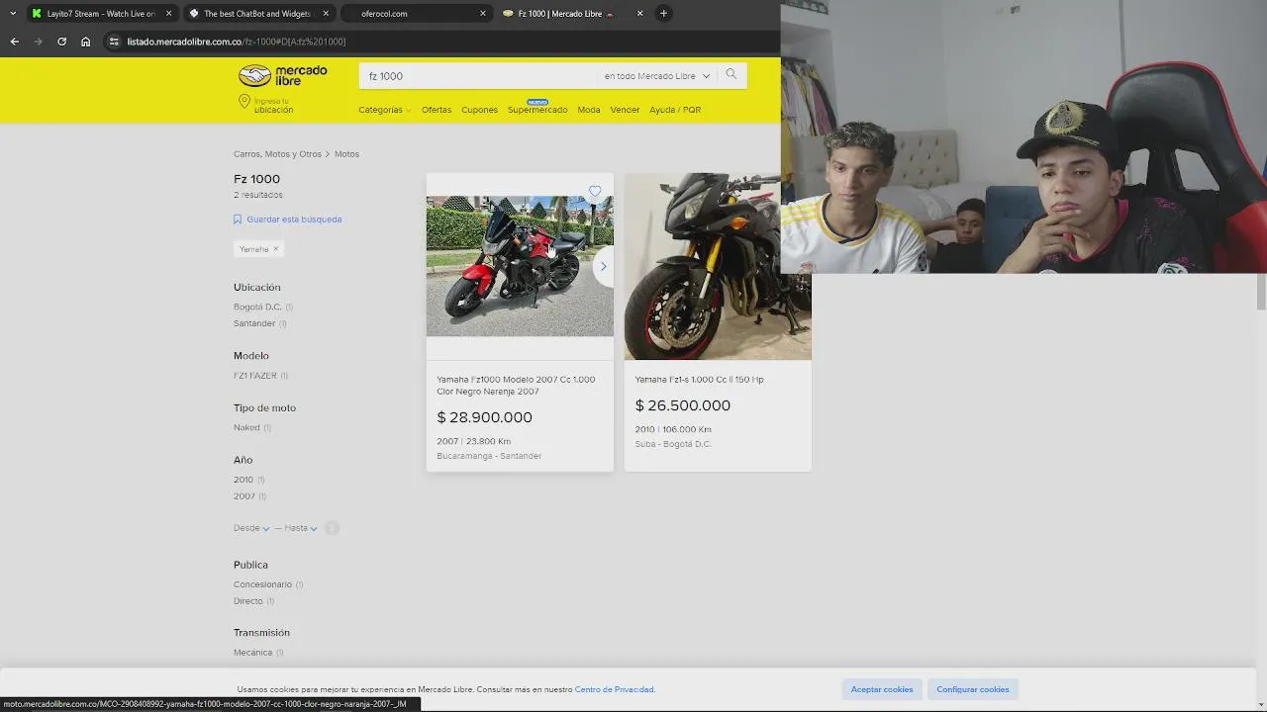
Task: Open Vender menu item
Action: click(x=625, y=110)
